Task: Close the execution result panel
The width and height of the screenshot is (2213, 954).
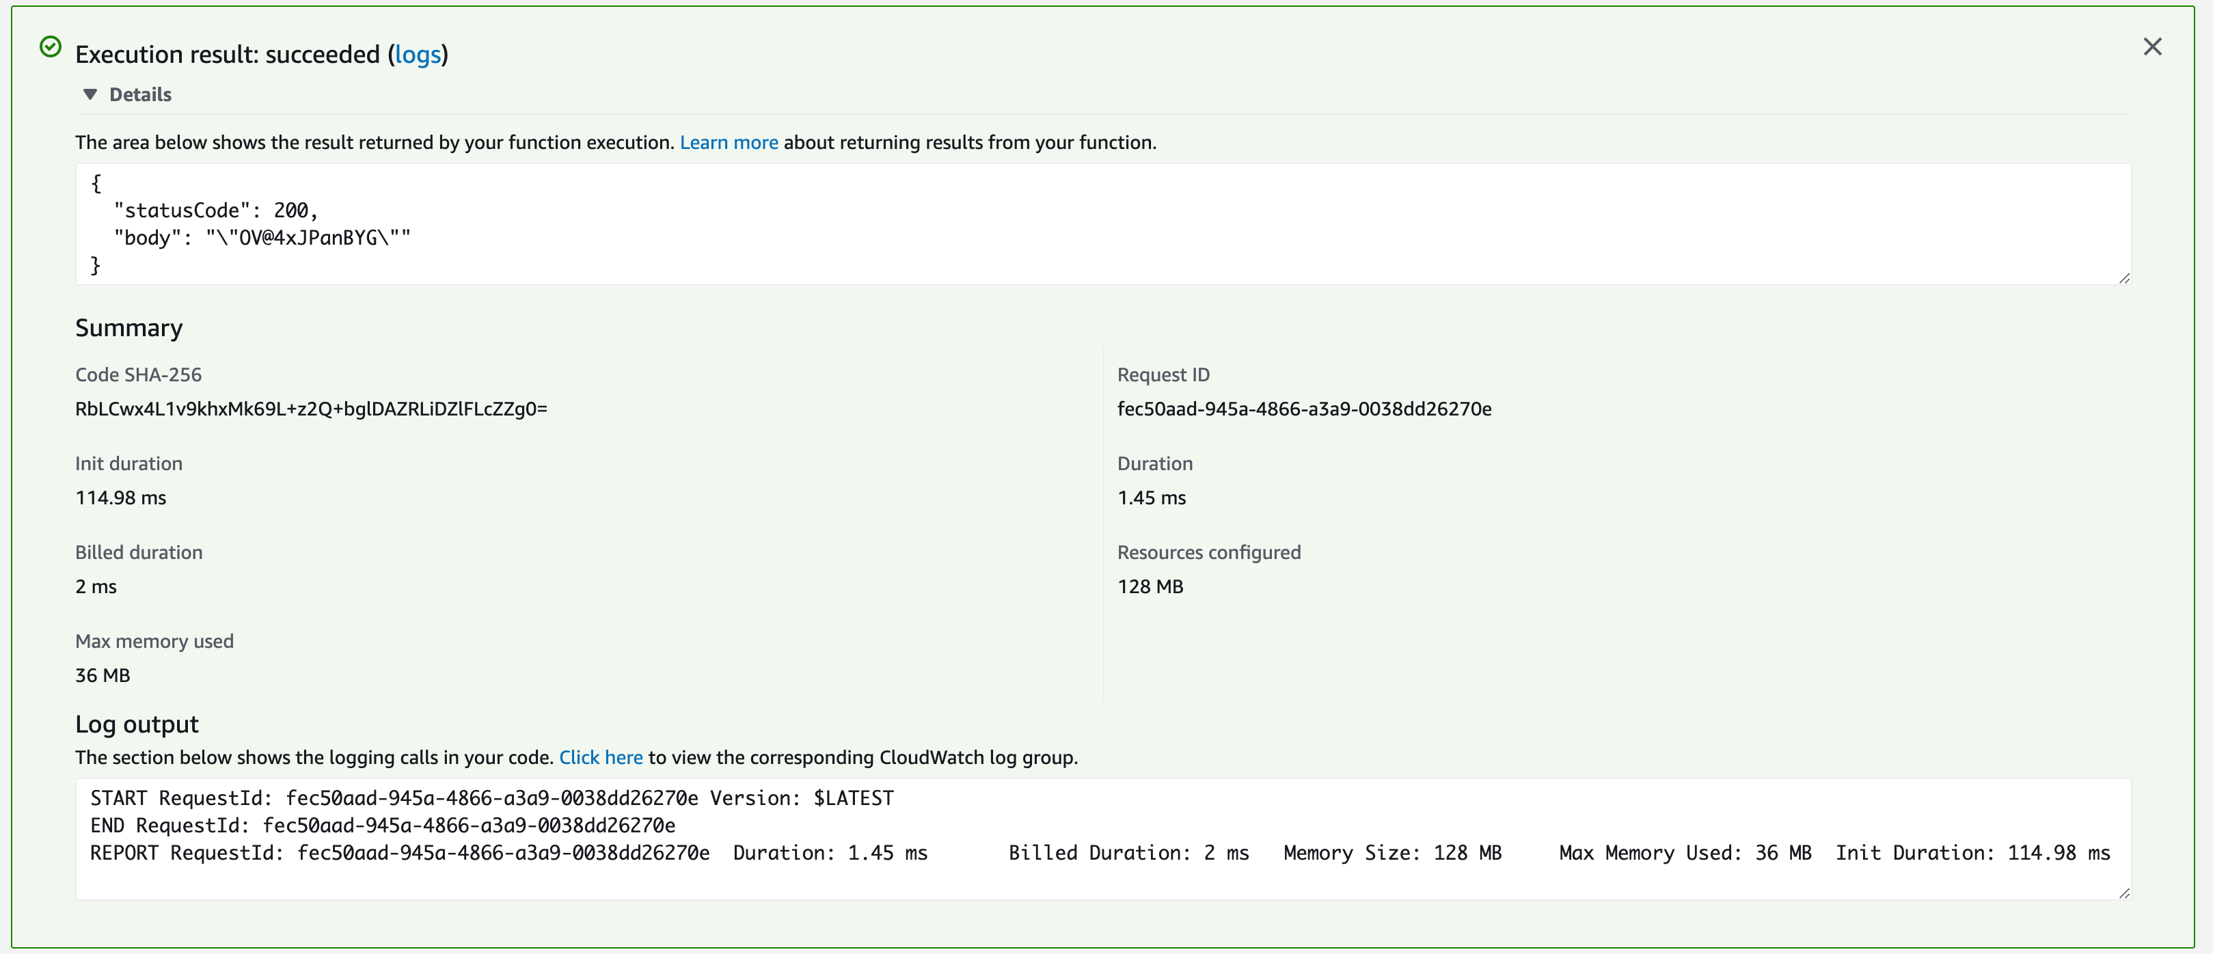Action: click(x=2152, y=46)
